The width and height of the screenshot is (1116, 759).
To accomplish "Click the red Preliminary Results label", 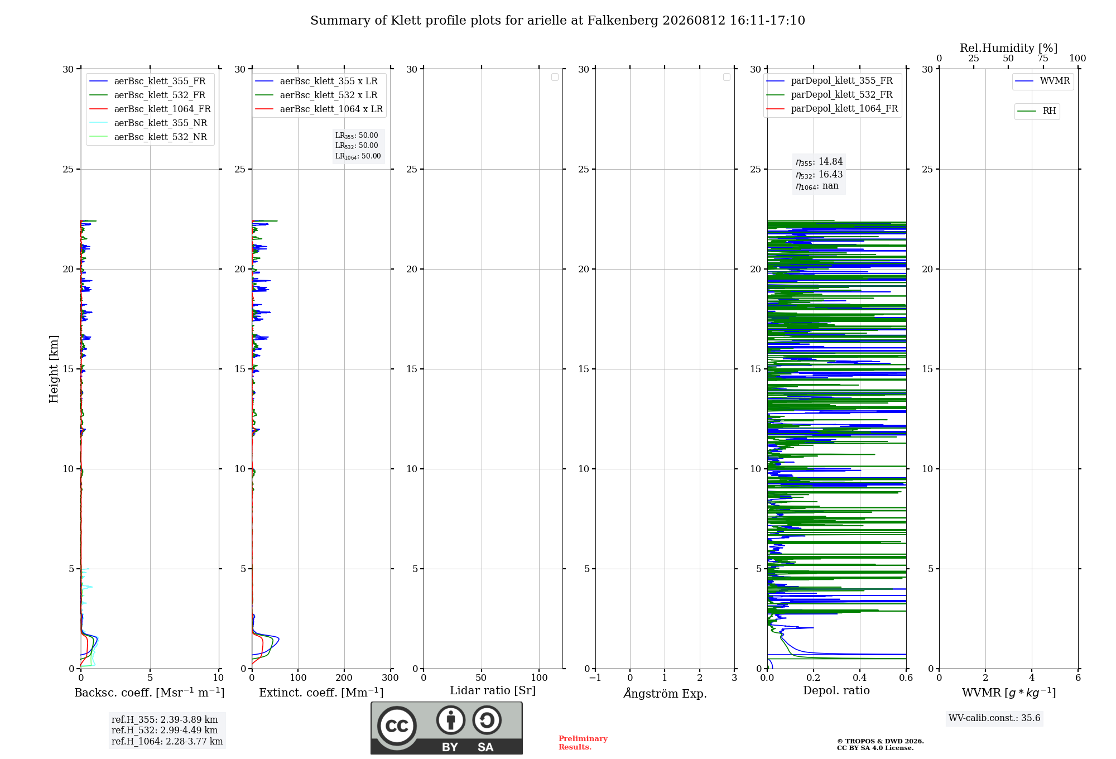I will click(583, 743).
